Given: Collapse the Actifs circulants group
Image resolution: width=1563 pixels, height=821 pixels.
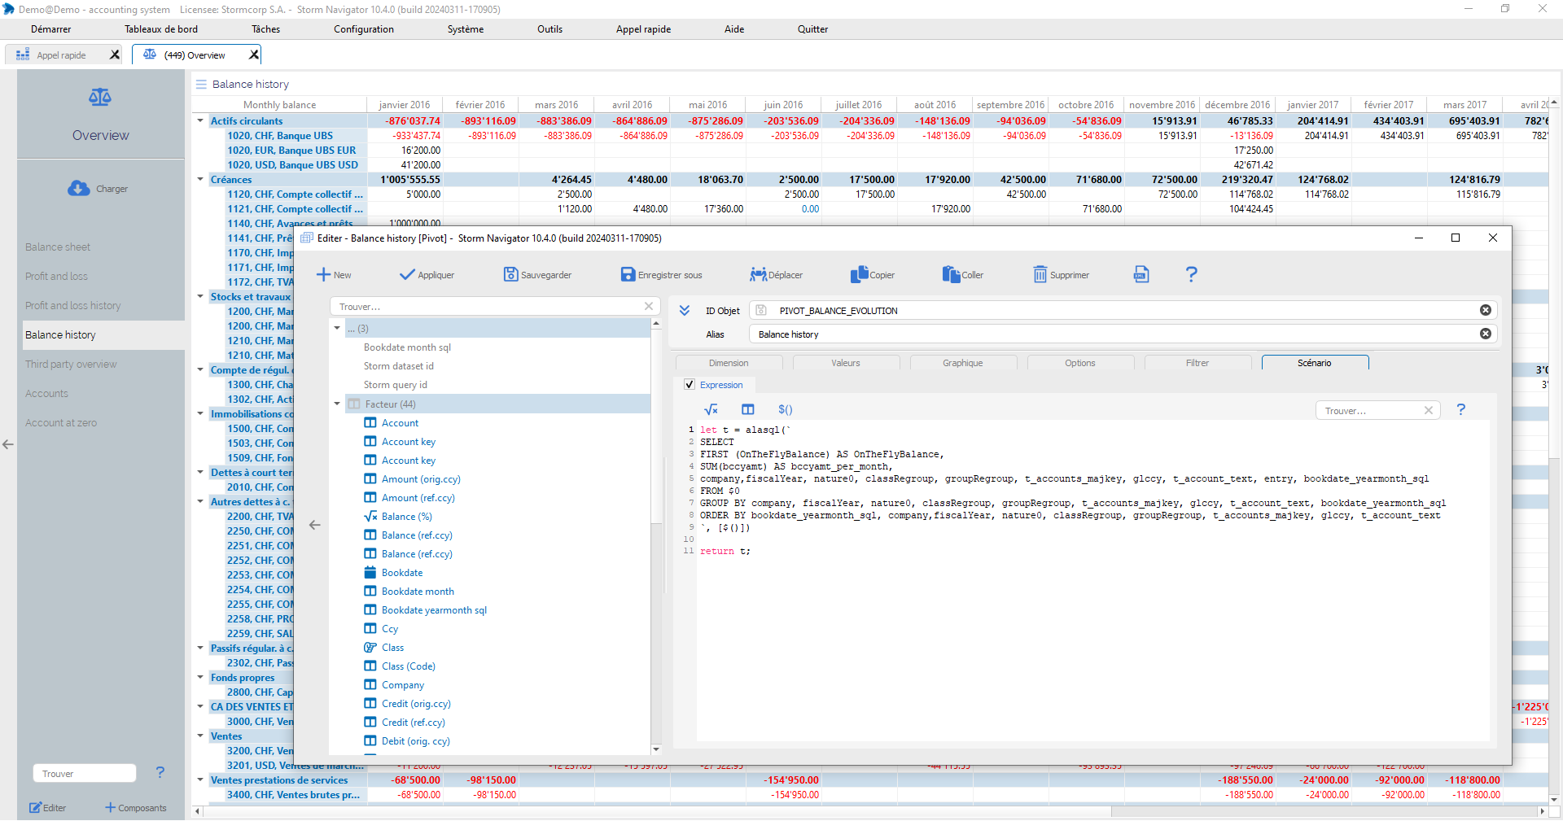Looking at the screenshot, I should click(200, 120).
